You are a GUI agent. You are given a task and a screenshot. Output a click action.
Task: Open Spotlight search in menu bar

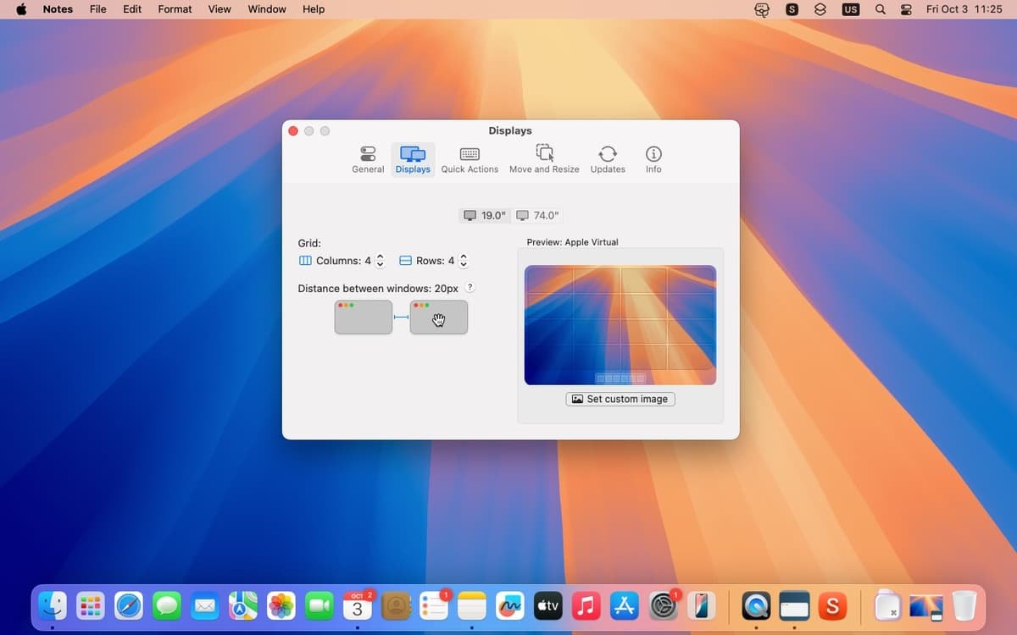pos(881,9)
